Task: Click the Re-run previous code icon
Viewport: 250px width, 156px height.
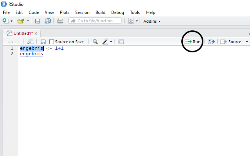Action: pos(211,42)
